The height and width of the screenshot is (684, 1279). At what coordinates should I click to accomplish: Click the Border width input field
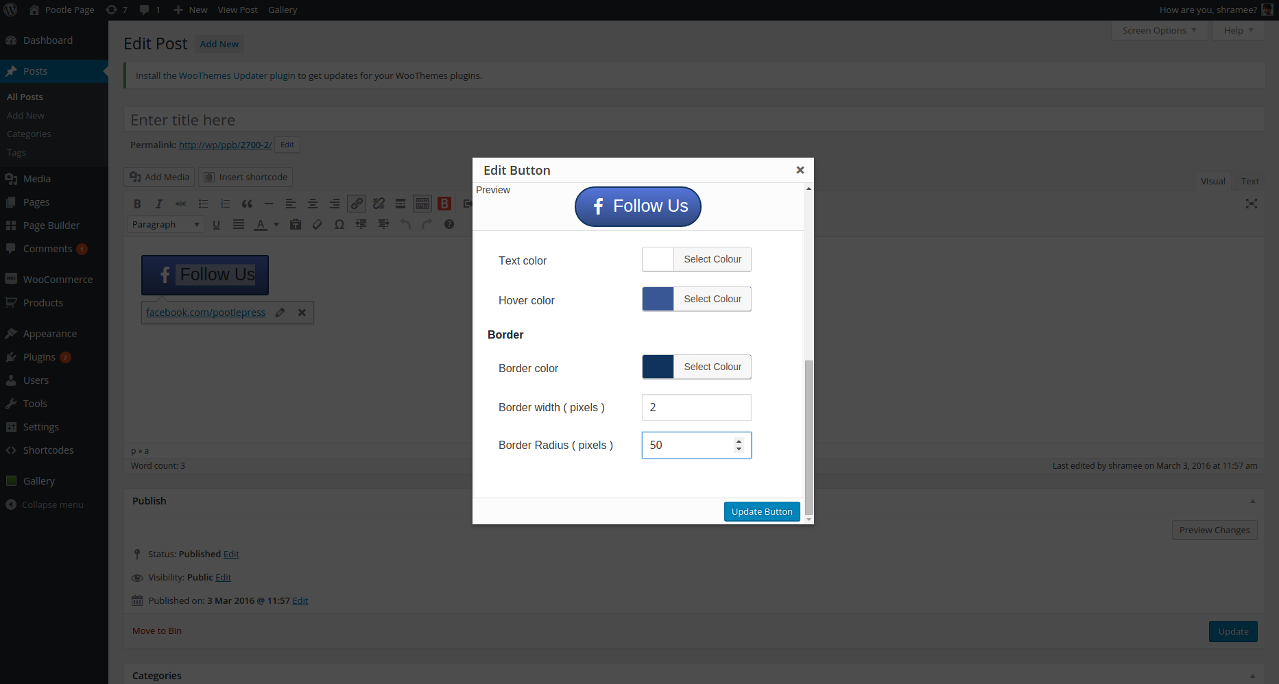697,407
